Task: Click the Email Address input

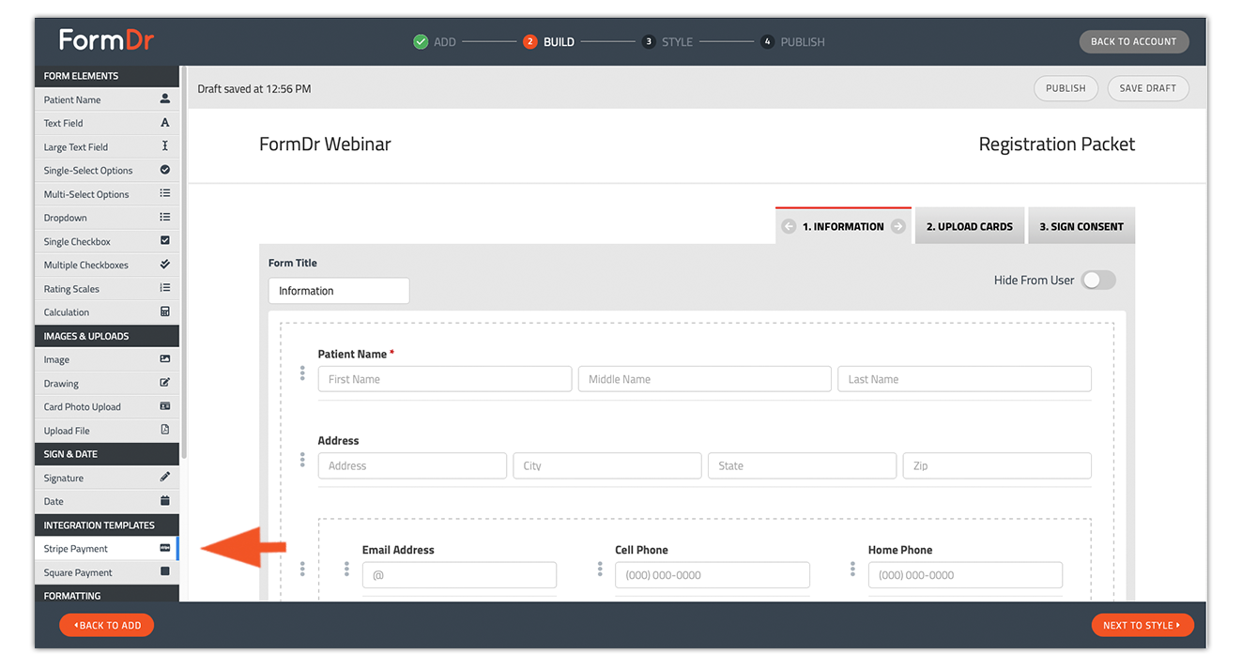Action: click(x=459, y=575)
